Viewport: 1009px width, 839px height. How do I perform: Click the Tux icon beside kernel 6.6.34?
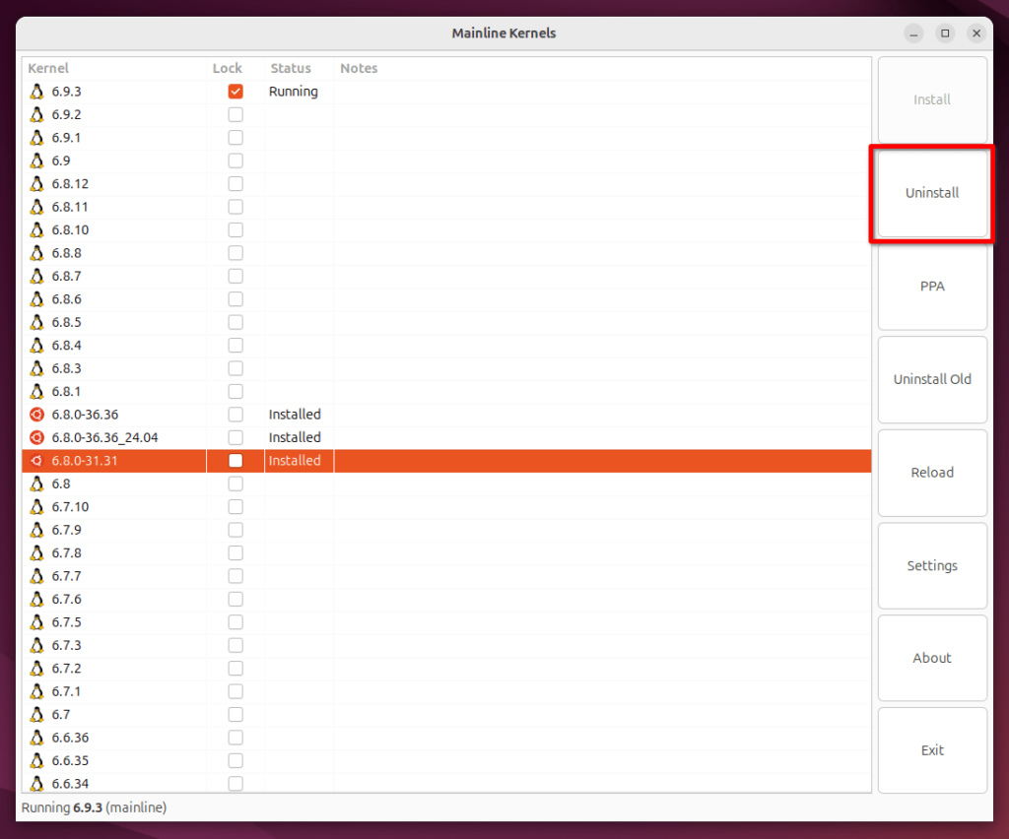36,784
